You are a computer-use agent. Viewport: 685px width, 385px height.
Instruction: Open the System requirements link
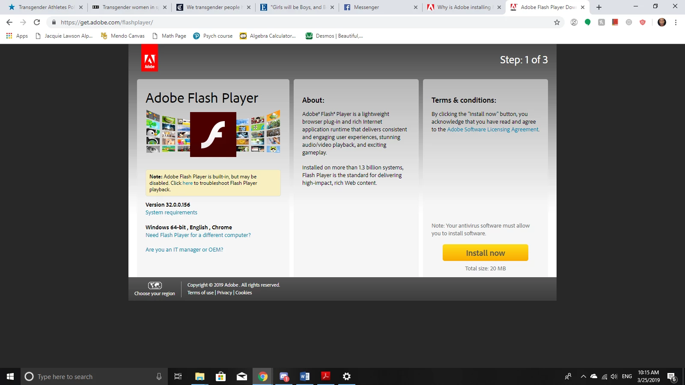pyautogui.click(x=171, y=213)
